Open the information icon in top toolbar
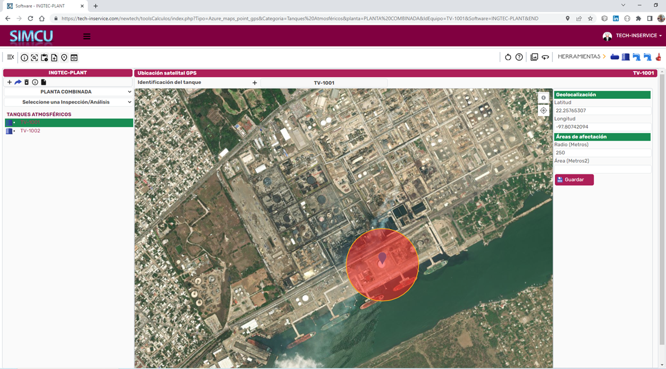Screen dimensions: 666x369 24,57
